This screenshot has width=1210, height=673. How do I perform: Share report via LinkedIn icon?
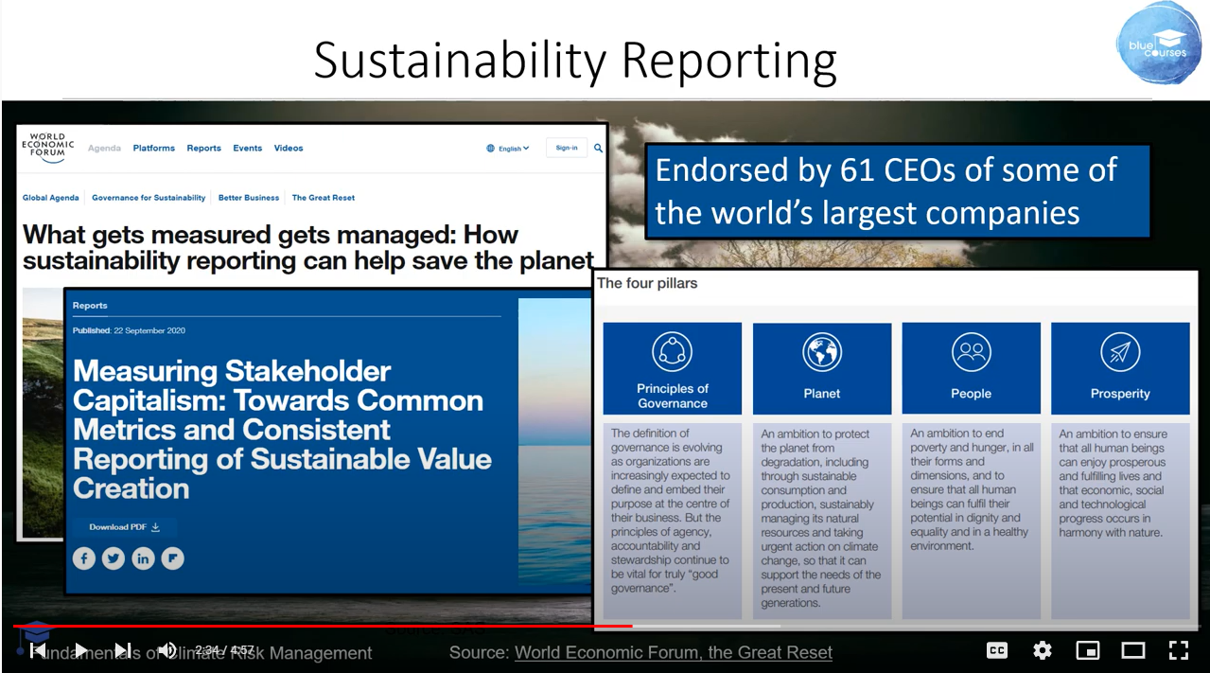click(143, 558)
